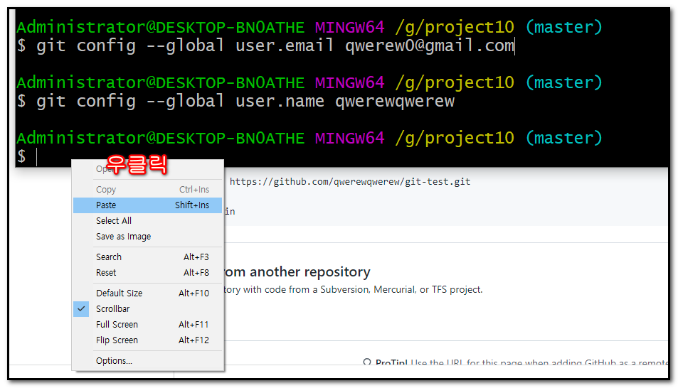Click the red 우클릭 annotation label
The height and width of the screenshot is (388, 678).
[137, 164]
